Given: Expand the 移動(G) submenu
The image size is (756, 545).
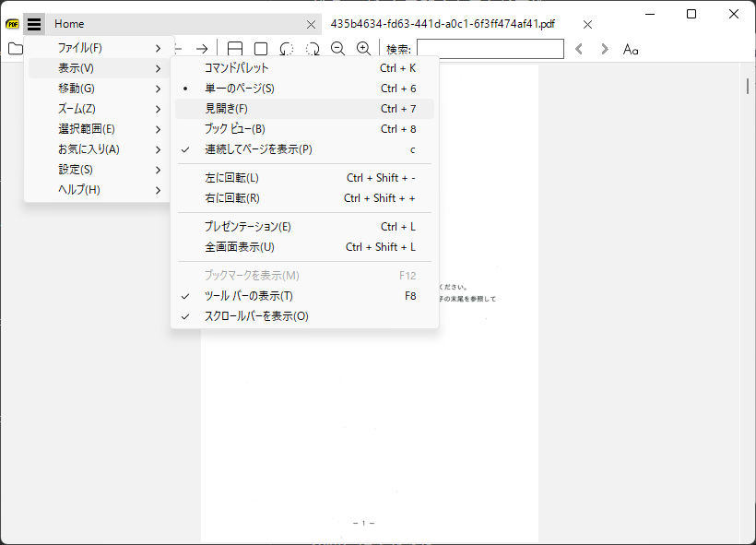Looking at the screenshot, I should pos(99,89).
